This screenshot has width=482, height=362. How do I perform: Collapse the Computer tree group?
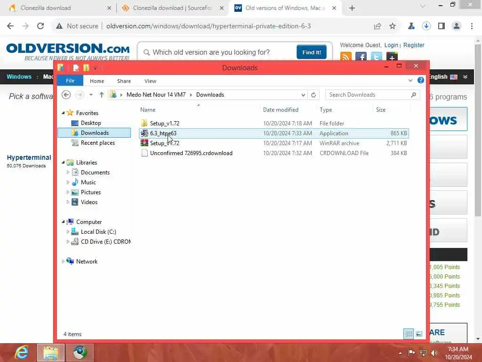pos(63,222)
